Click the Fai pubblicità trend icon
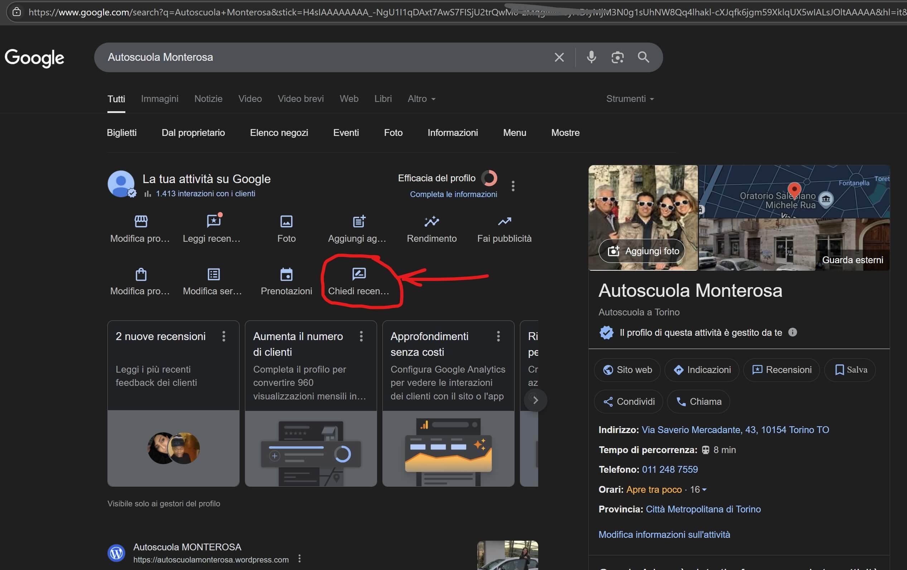This screenshot has height=570, width=907. point(505,222)
